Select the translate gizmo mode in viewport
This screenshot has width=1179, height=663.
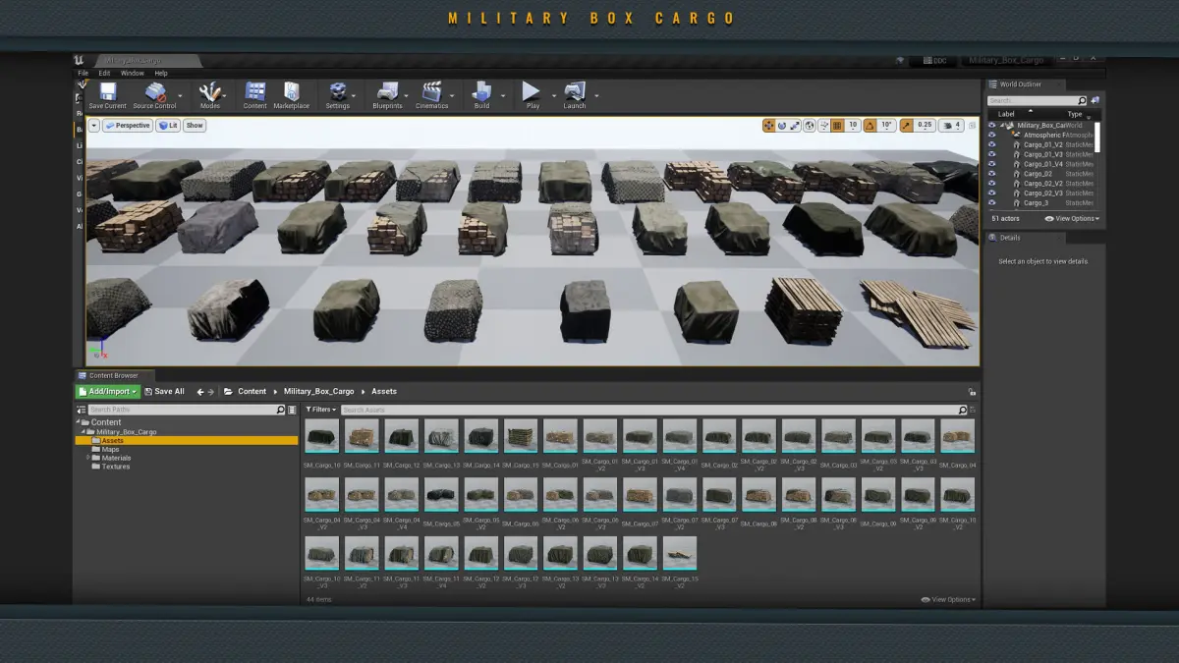(x=769, y=126)
